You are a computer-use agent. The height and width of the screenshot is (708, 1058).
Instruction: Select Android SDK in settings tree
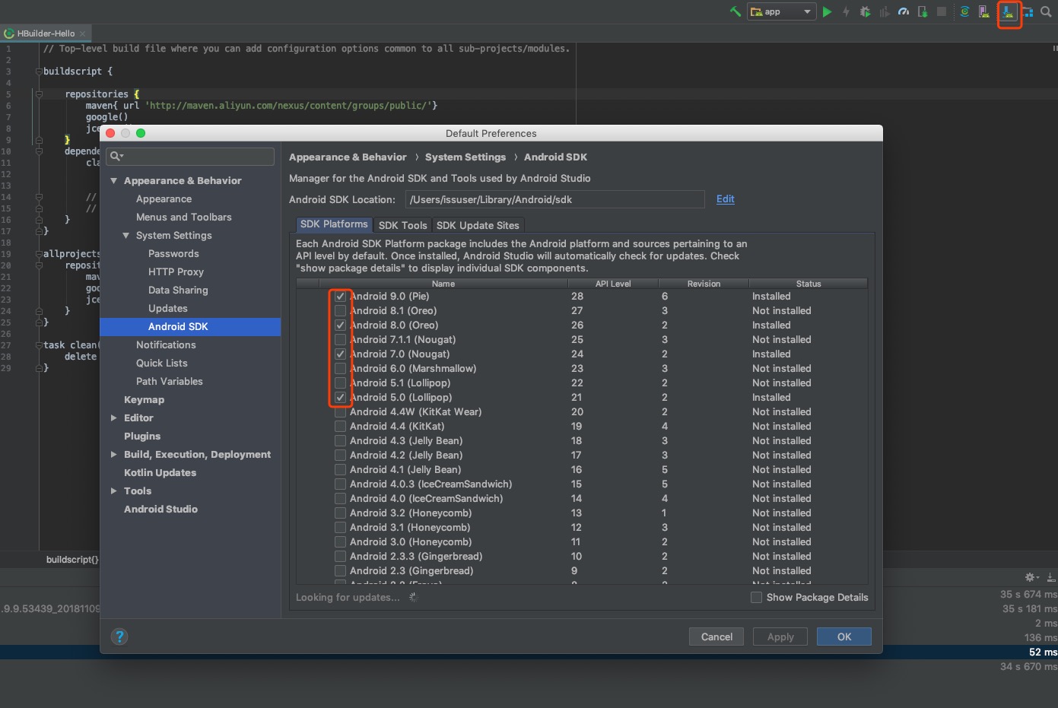[x=190, y=326]
